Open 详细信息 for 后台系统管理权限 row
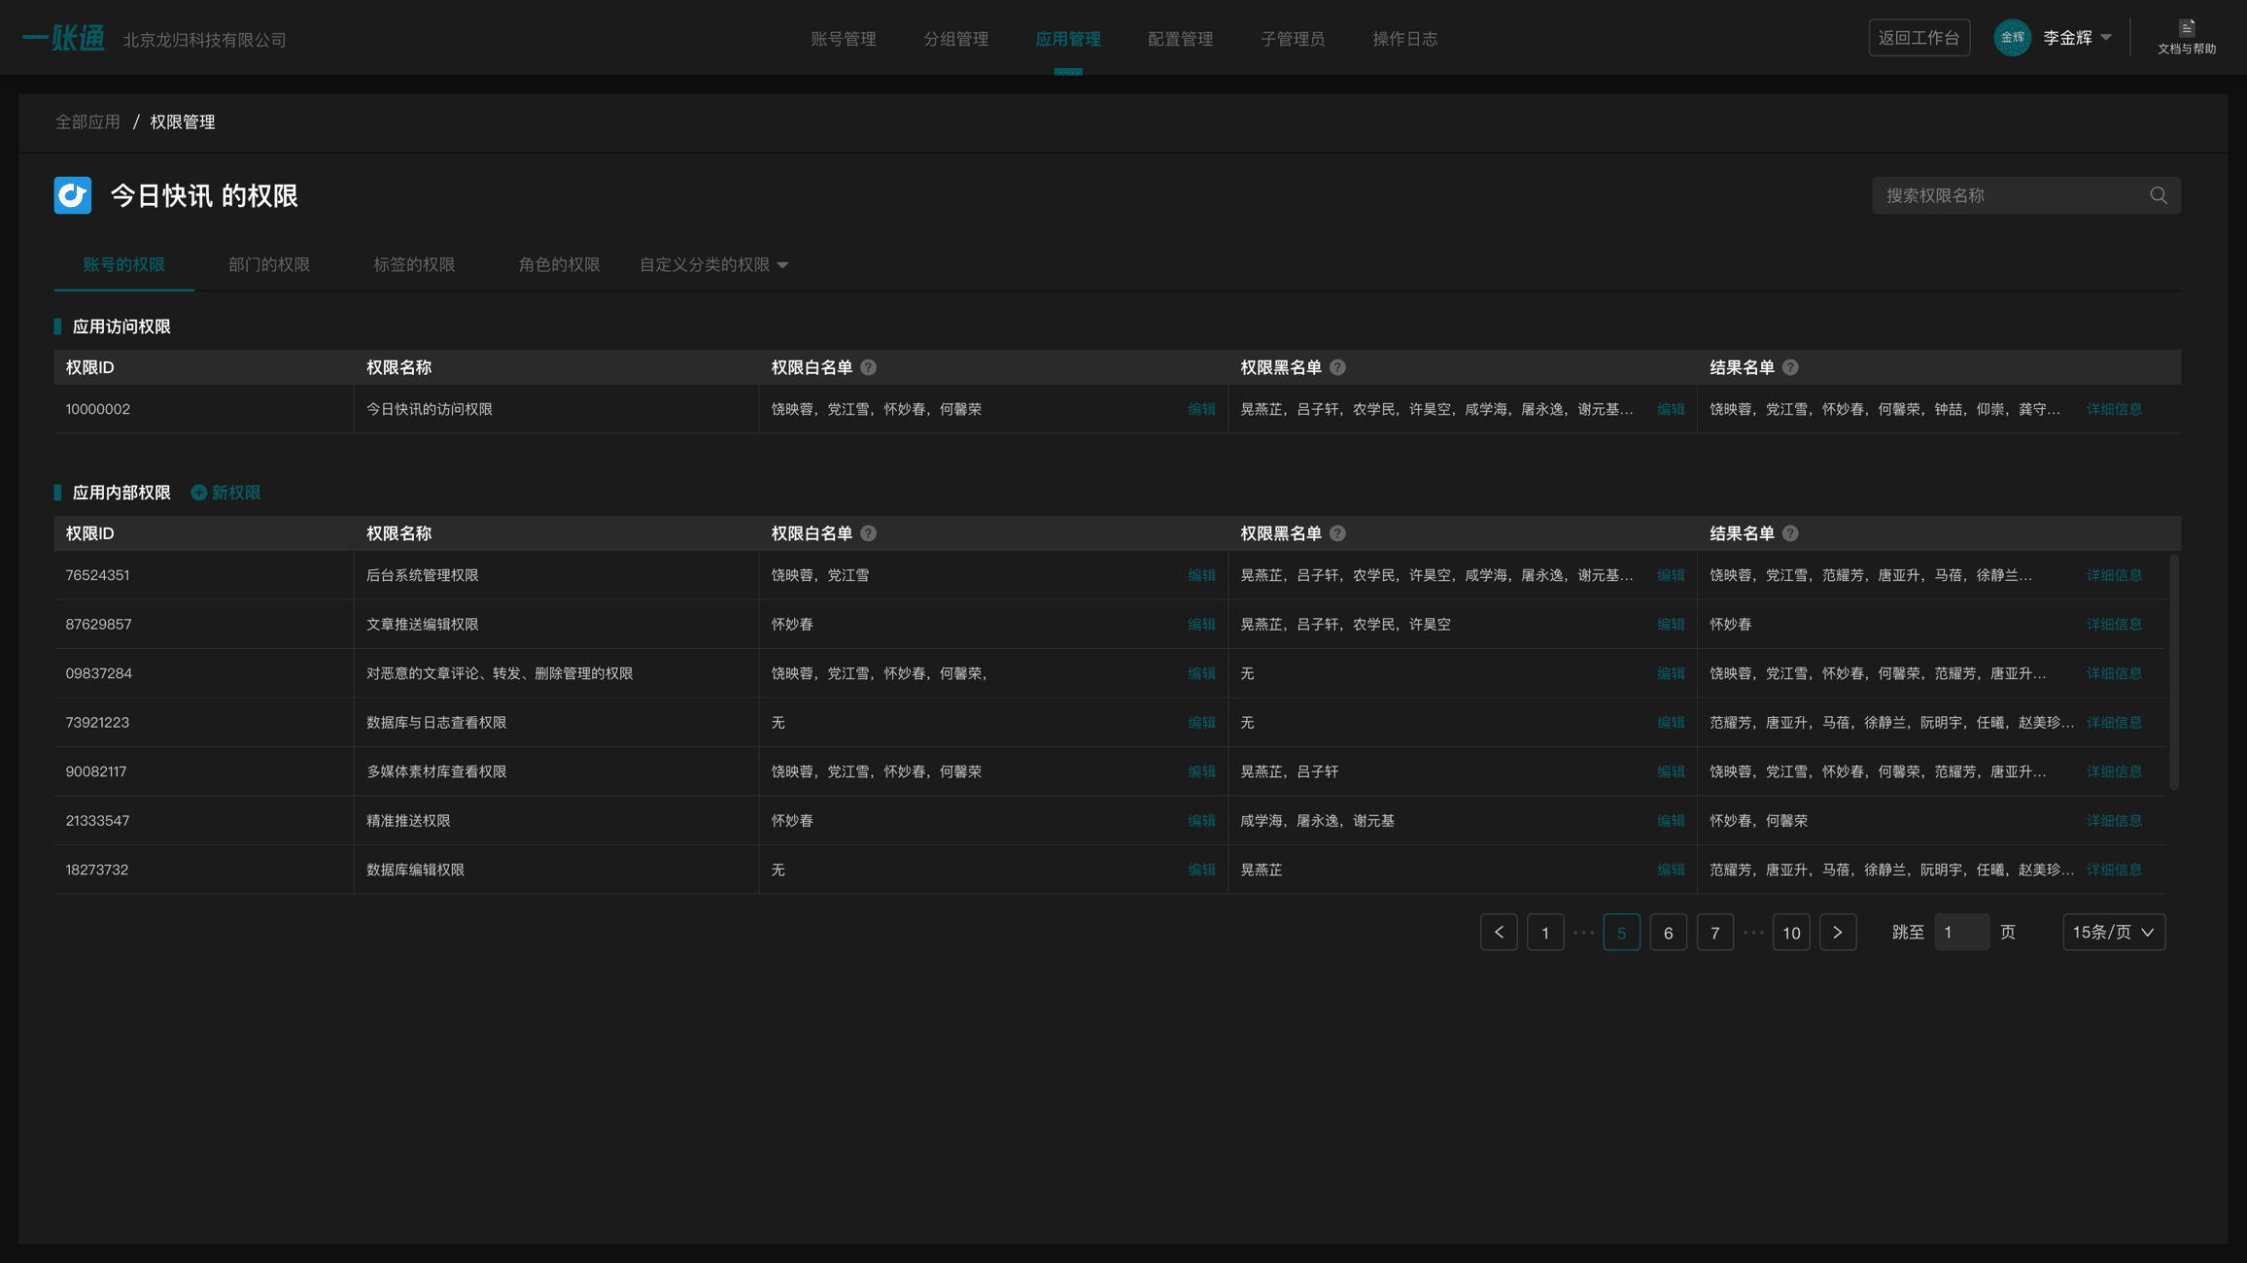 pos(2113,575)
